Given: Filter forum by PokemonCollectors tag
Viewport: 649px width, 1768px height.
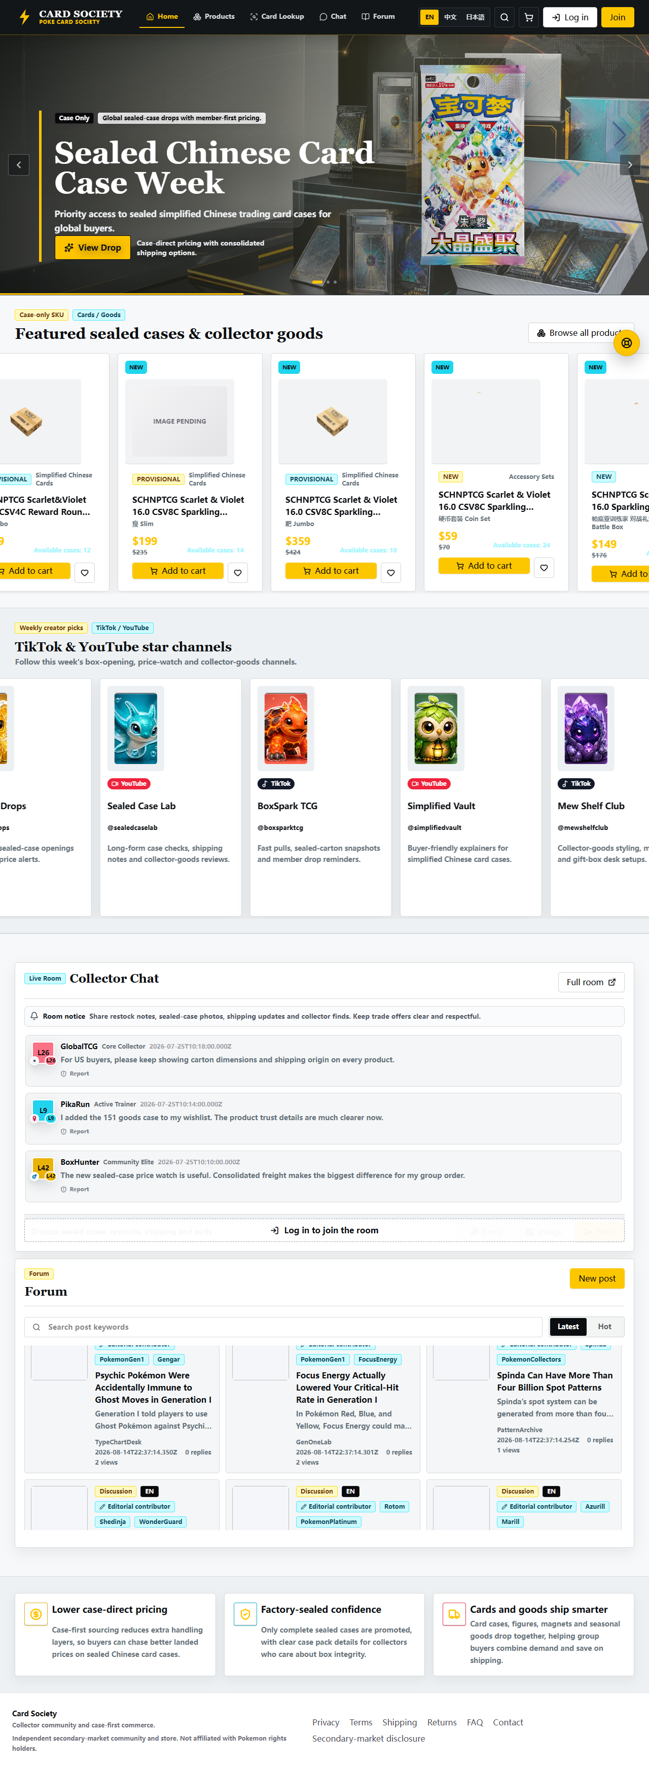Looking at the screenshot, I should pos(531,1360).
